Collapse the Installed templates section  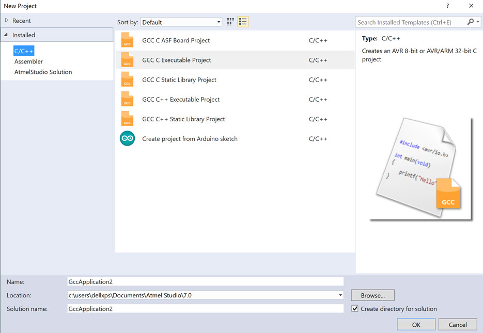(6, 35)
